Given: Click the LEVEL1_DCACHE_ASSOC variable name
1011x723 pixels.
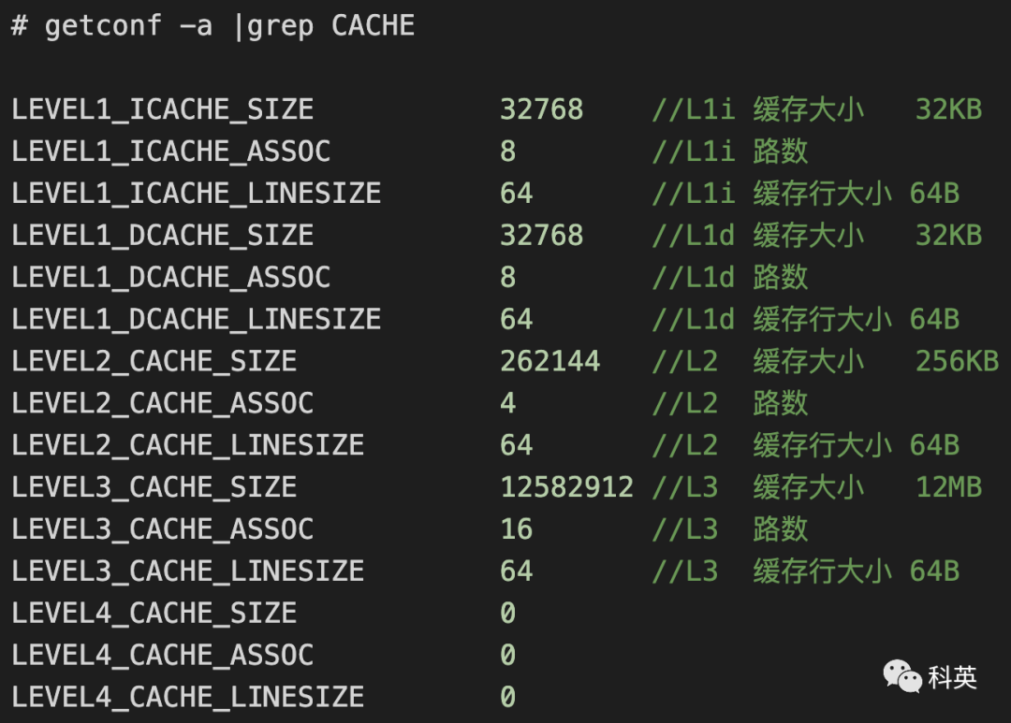Looking at the screenshot, I should click(x=170, y=277).
